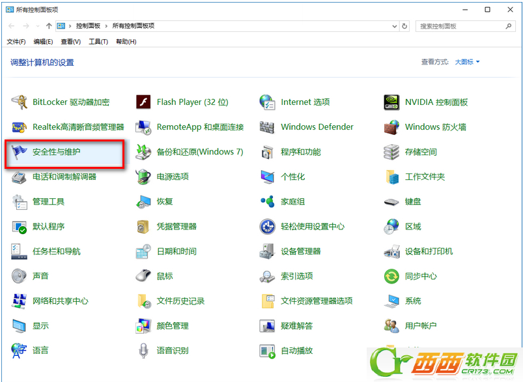
Task: Open the 区域 globe-clock icon
Action: coord(391,226)
